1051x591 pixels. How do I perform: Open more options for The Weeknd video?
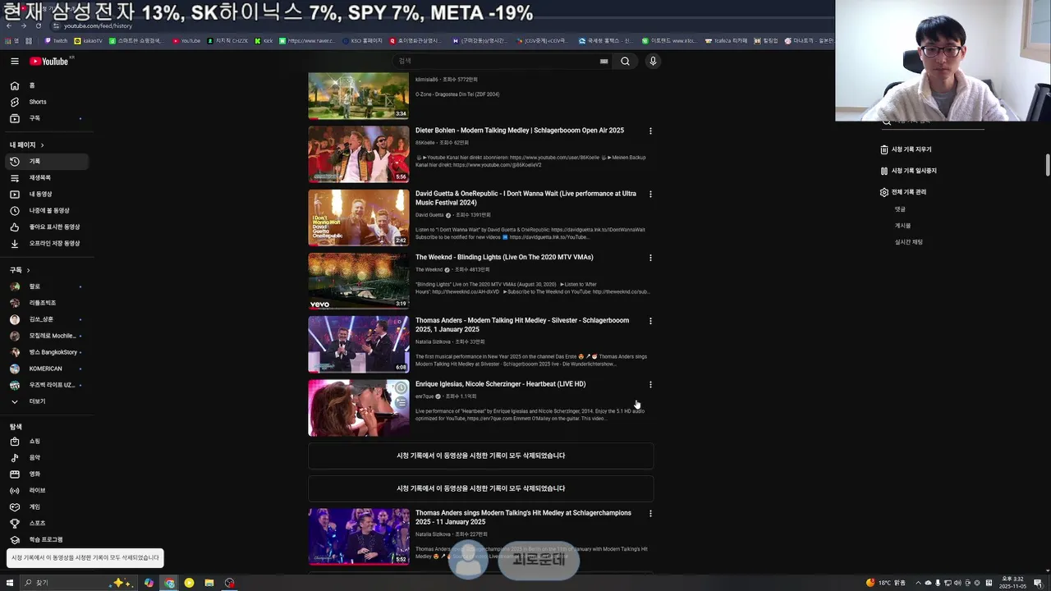click(x=650, y=258)
